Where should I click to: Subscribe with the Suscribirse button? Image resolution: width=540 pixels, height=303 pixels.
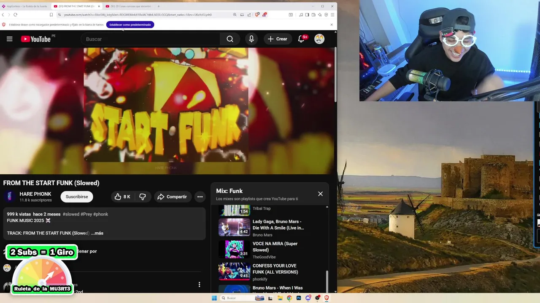pos(77,197)
